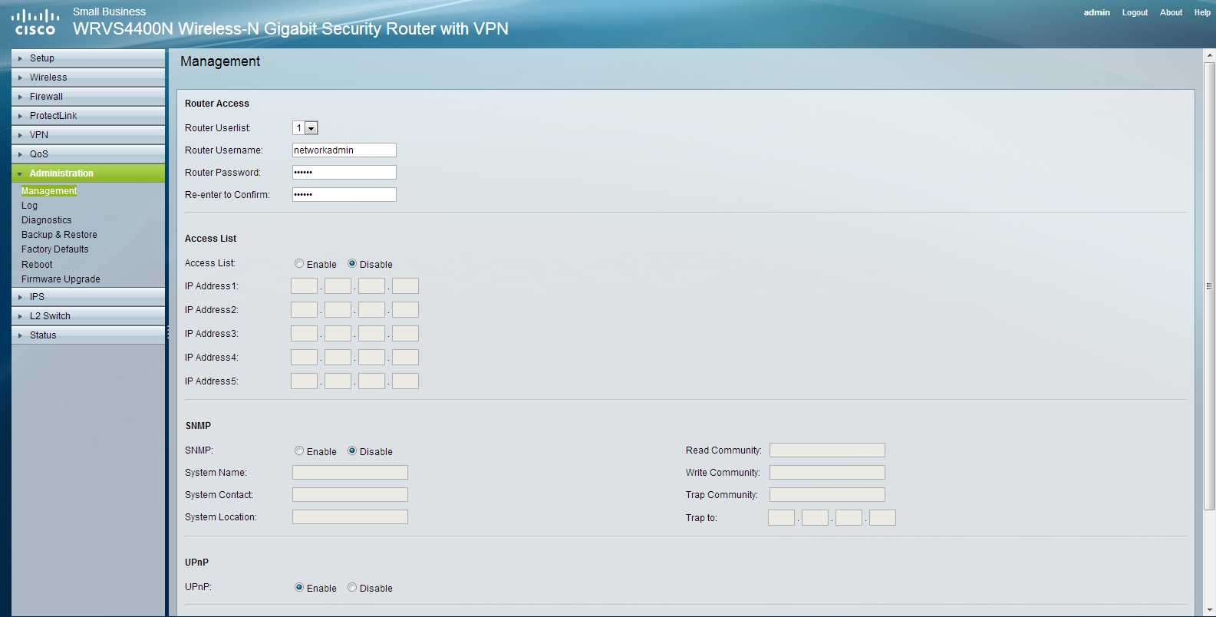The width and height of the screenshot is (1216, 617).
Task: Open the Backup & Restore page
Action: [x=59, y=235]
